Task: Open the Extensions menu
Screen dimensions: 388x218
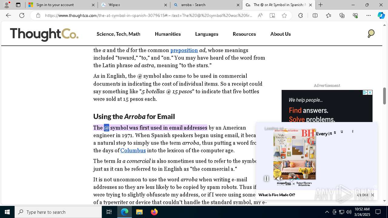Action: 300,15
